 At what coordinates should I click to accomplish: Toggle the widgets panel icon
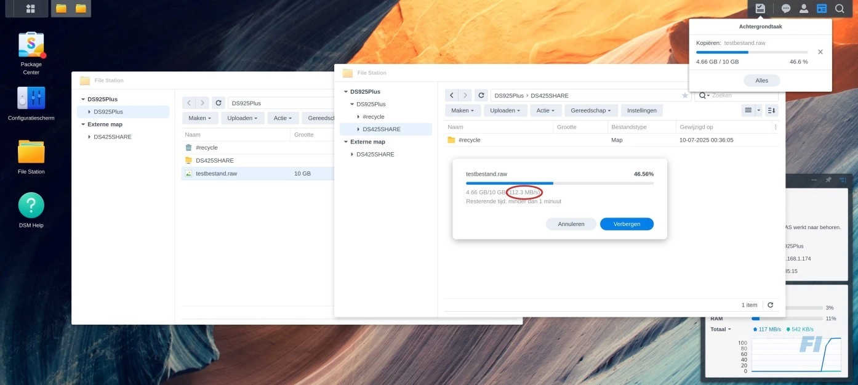[x=822, y=9]
